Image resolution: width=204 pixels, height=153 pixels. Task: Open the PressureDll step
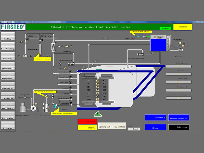pyautogui.click(x=8, y=66)
